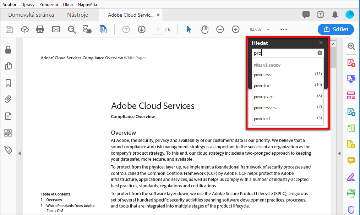Switch to Nástroje tab
Image resolution: width=360 pixels, height=215 pixels.
tap(78, 15)
